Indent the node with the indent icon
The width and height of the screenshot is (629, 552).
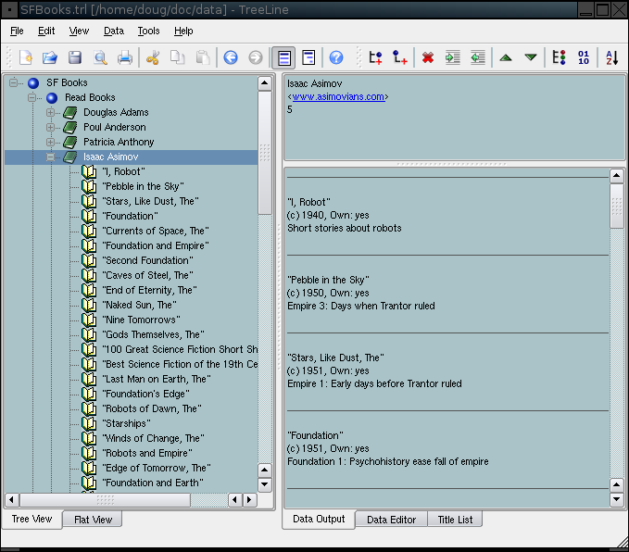453,57
